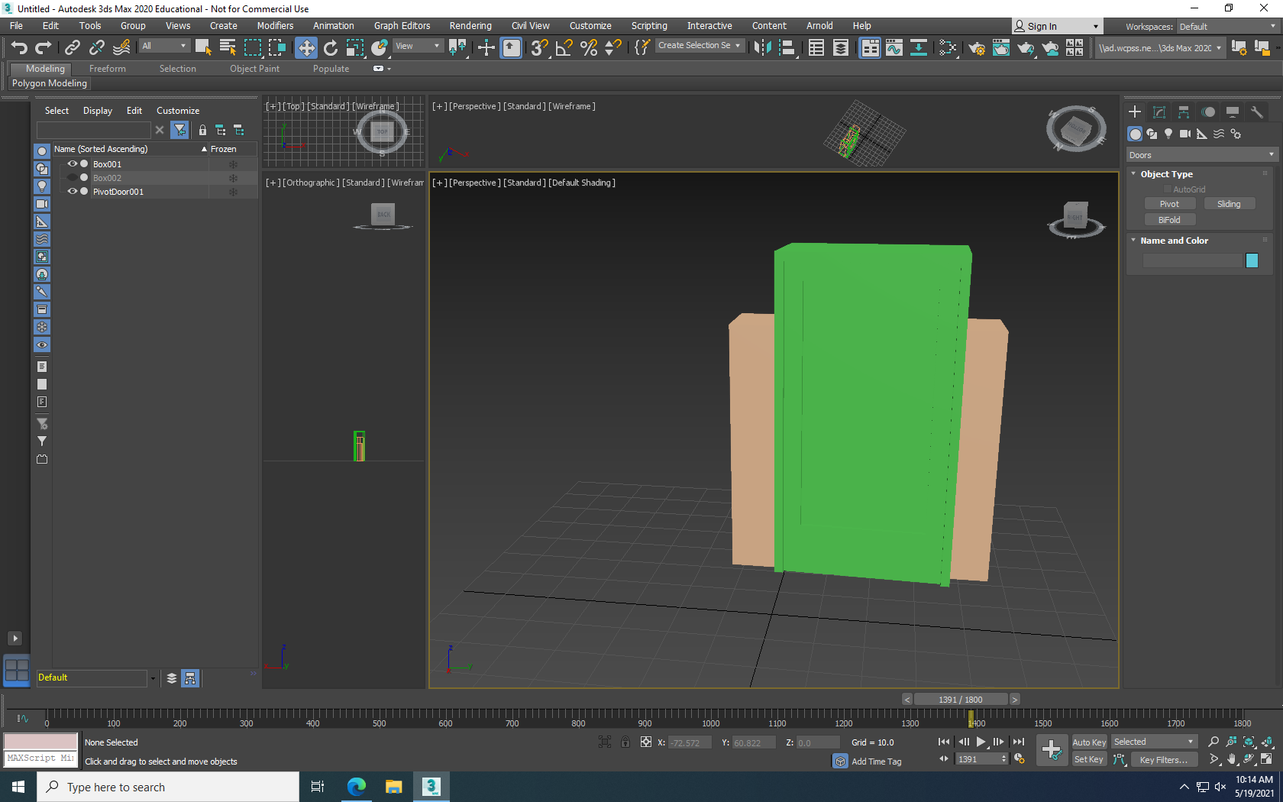This screenshot has width=1283, height=802.
Task: Click Add Time Tag in status bar
Action: point(876,762)
